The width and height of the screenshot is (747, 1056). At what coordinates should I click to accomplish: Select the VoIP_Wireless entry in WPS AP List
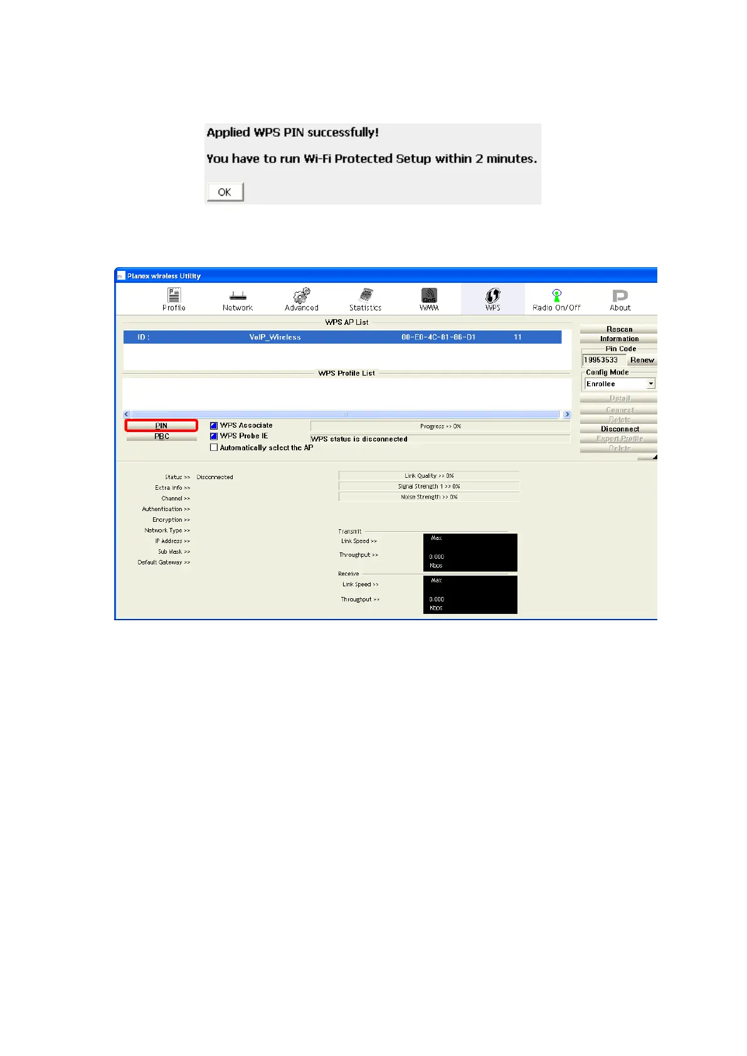[342, 337]
